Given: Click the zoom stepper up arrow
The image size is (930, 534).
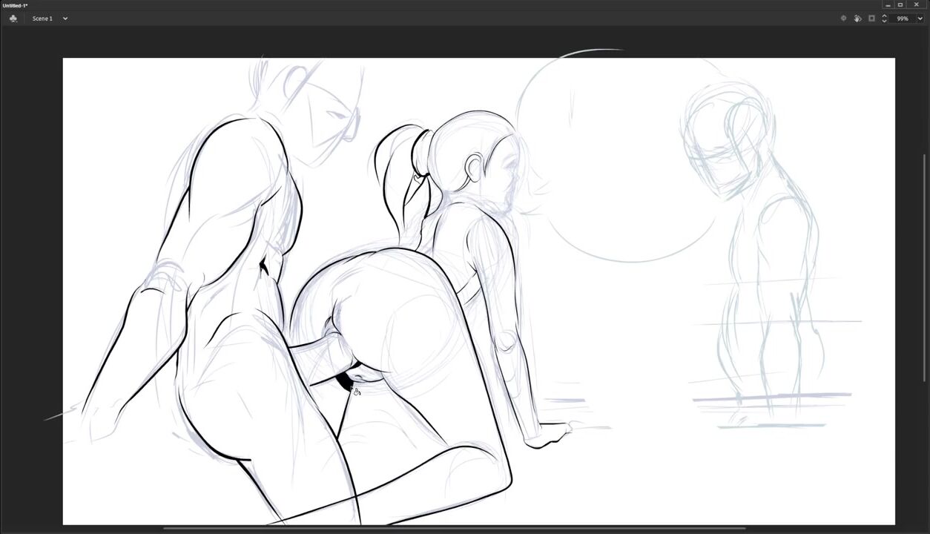Looking at the screenshot, I should click(884, 16).
